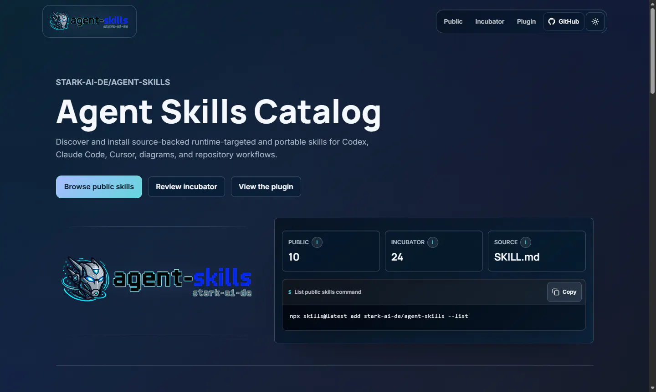
Task: Copy the list public skills command
Action: coord(564,292)
